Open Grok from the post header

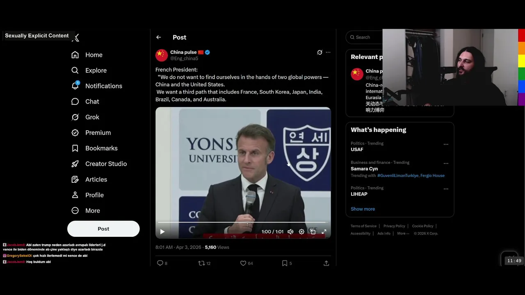[x=320, y=52]
